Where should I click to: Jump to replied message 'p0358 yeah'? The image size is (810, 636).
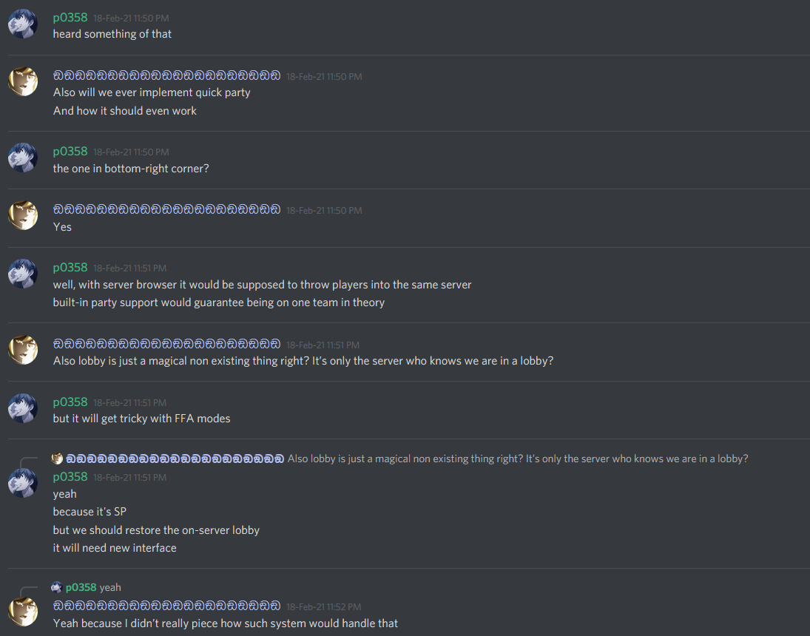tap(110, 587)
